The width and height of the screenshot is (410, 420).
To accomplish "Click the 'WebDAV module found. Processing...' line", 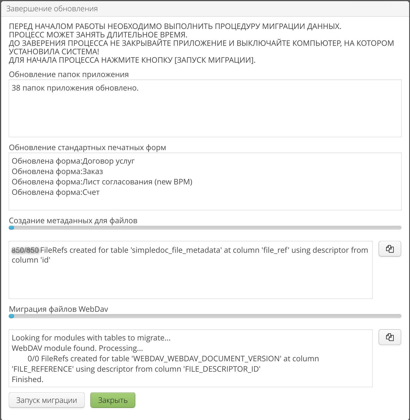I will pos(77,348).
